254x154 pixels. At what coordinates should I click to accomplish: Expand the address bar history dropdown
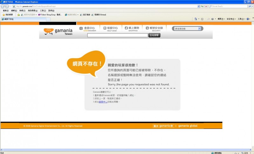[198, 6]
